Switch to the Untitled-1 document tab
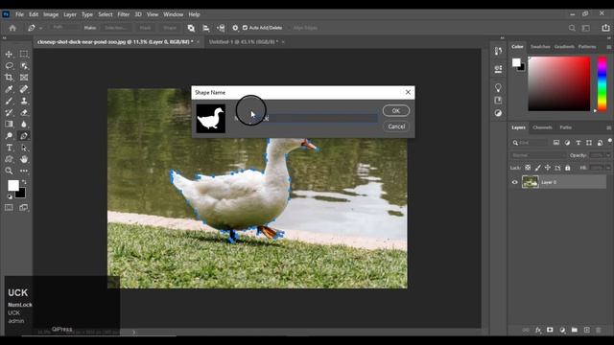Image resolution: width=614 pixels, height=345 pixels. coord(243,41)
